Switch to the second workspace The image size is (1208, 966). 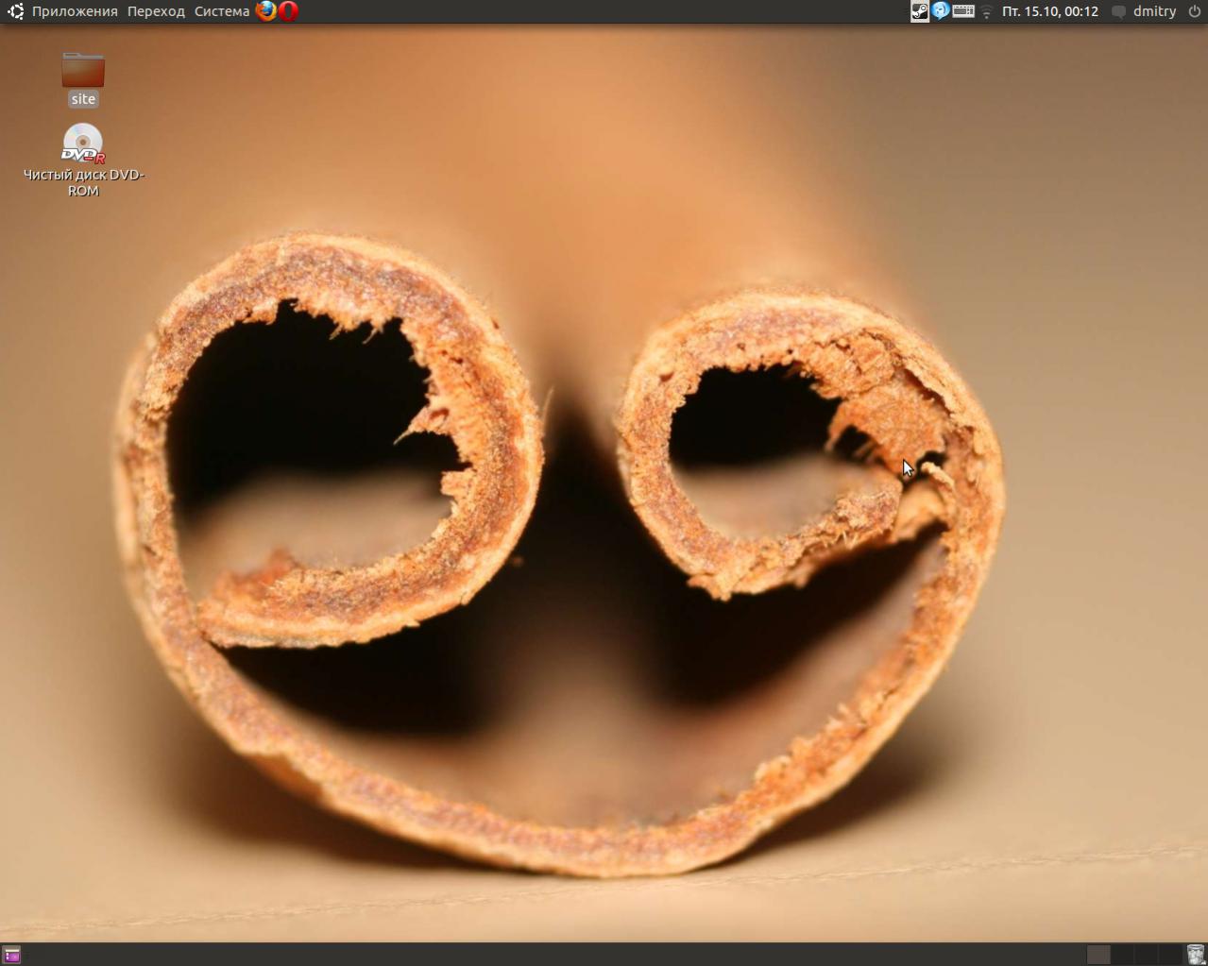1122,955
